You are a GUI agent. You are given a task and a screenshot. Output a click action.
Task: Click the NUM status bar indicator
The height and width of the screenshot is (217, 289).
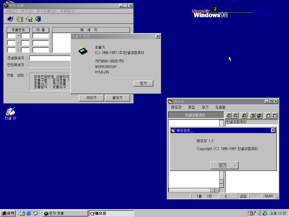(x=269, y=196)
